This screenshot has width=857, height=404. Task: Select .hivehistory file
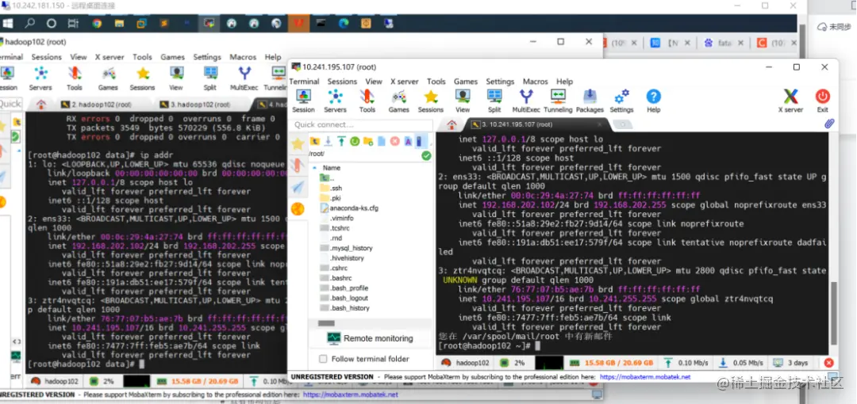point(341,257)
